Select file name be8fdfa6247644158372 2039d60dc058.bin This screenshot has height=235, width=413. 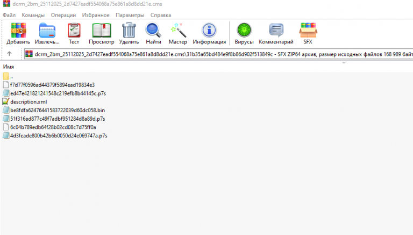pos(58,110)
